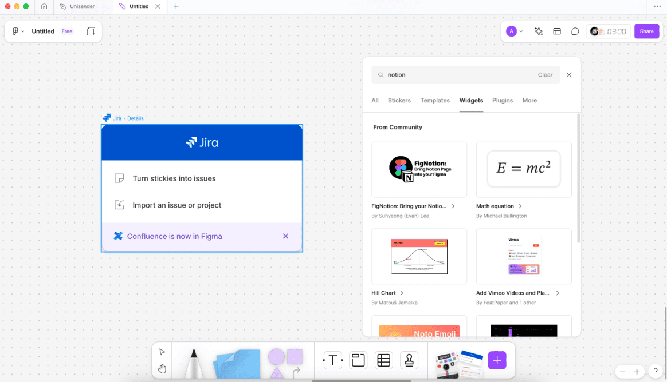Viewport: 667px width, 382px height.
Task: Click the canvas horizontal scrollbar
Action: pyautogui.click(x=362, y=381)
